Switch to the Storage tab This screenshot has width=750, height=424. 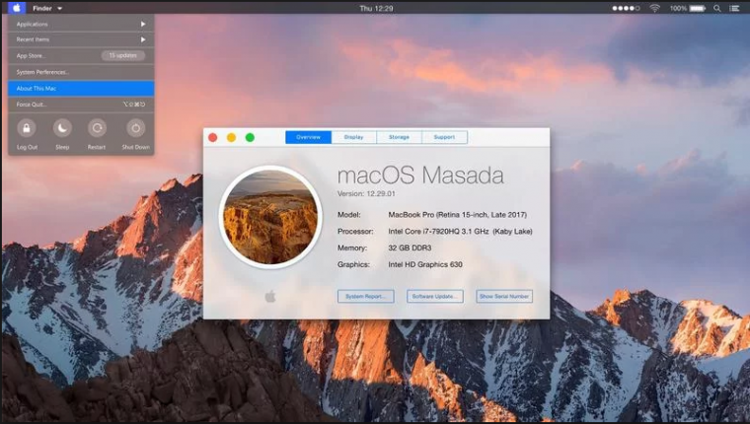click(399, 137)
